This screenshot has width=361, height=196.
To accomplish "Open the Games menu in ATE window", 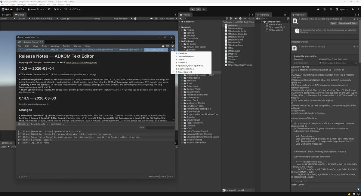I will [78, 46].
